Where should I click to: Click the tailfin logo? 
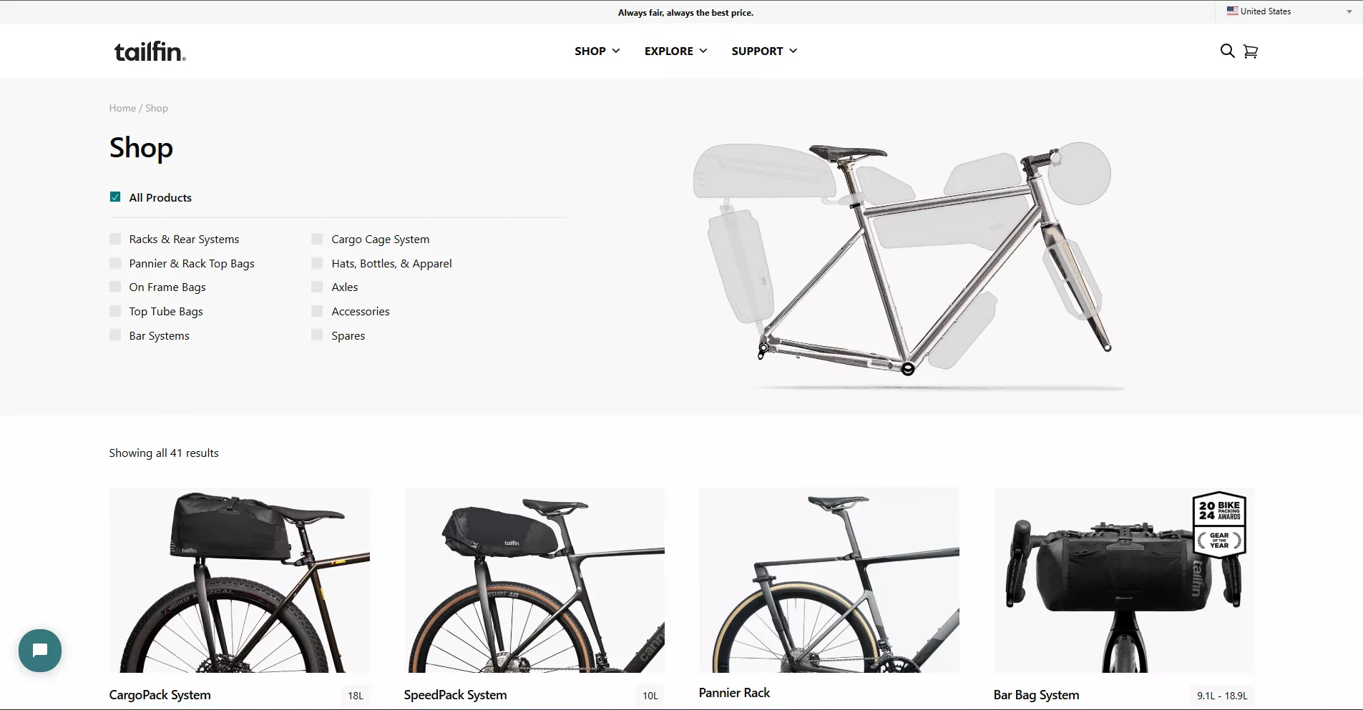(x=150, y=51)
